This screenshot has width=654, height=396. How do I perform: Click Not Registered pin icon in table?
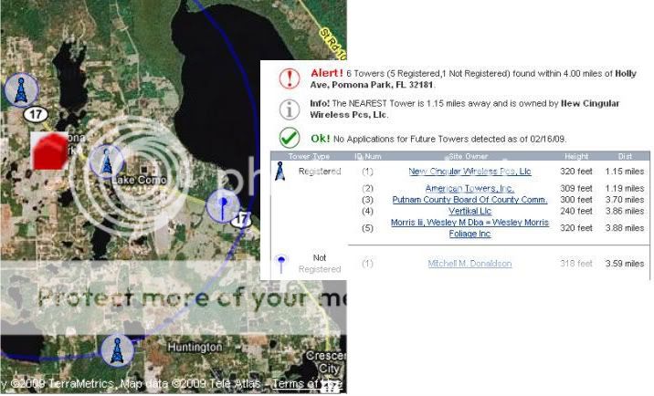(280, 264)
